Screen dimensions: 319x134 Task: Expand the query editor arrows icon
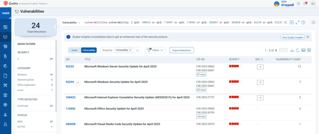298,23
